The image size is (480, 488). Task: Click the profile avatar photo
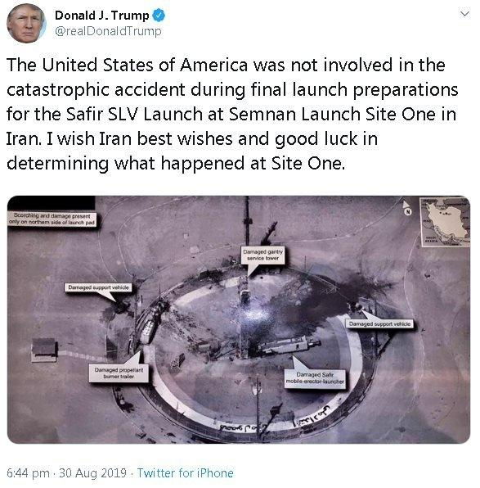tap(26, 24)
